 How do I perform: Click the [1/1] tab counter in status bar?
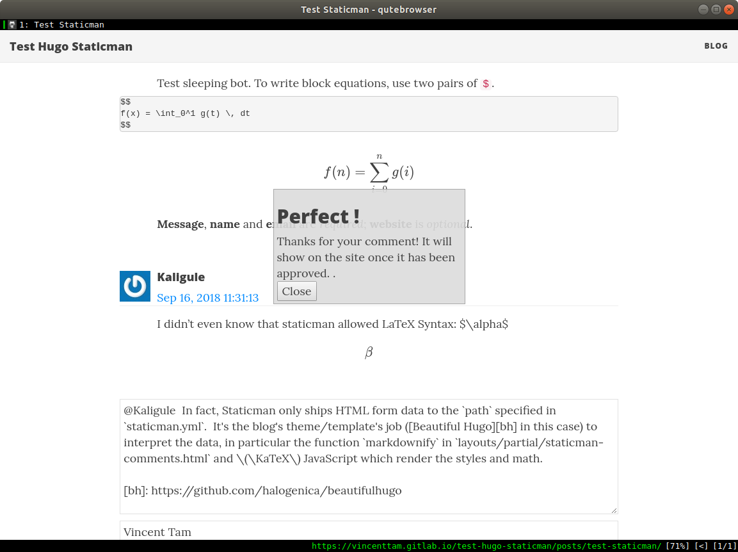(x=724, y=546)
